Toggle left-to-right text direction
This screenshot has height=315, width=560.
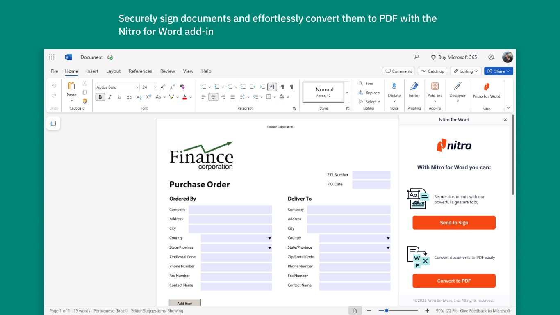click(272, 87)
